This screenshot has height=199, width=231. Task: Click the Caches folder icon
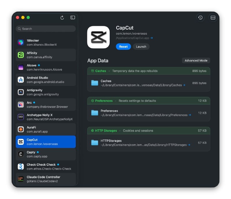click(95, 83)
